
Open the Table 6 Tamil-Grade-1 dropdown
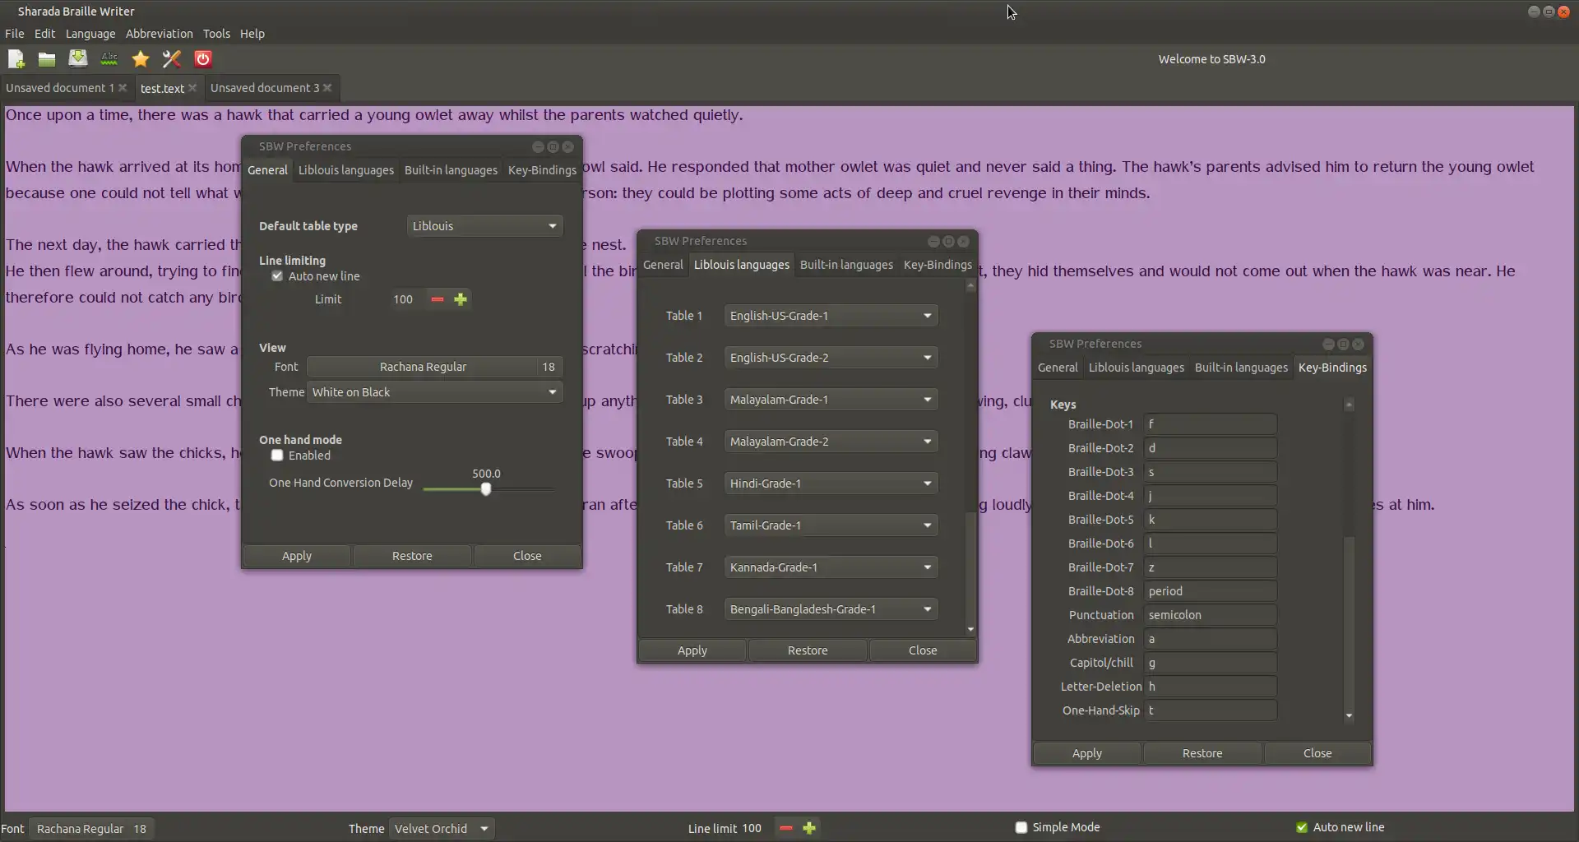click(x=831, y=525)
